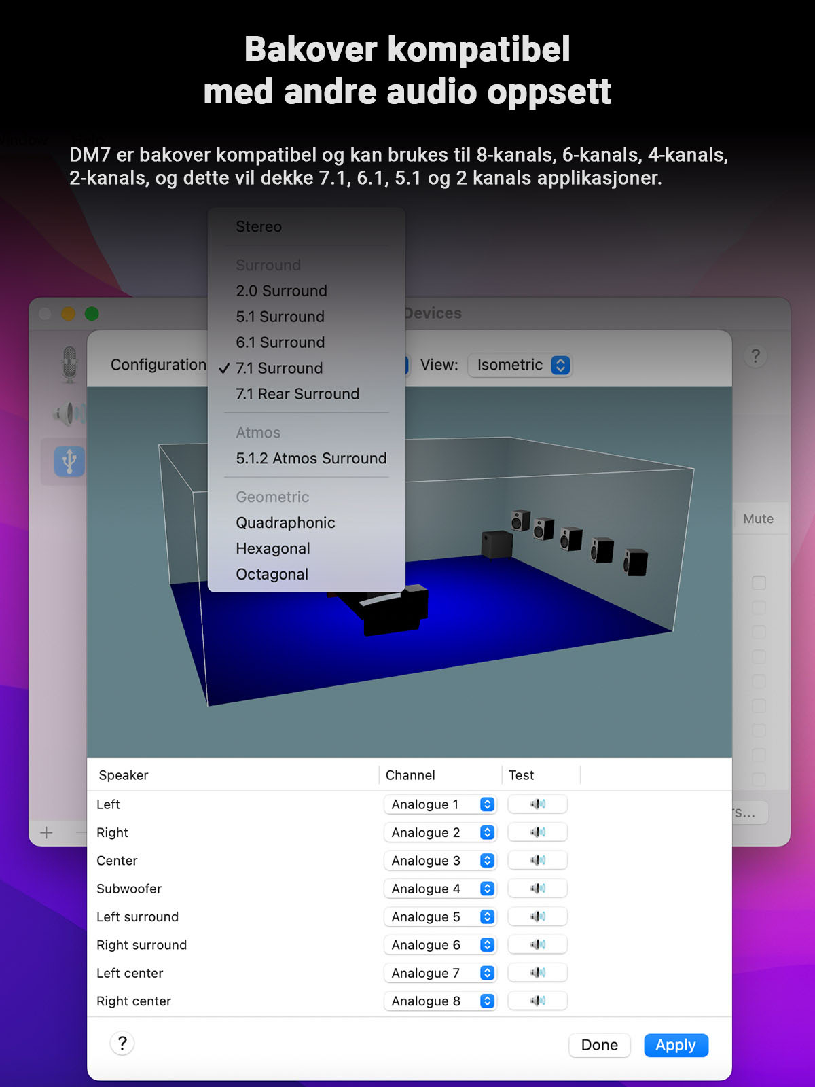Play test tone for Center speaker
815x1087 pixels.
(x=537, y=860)
